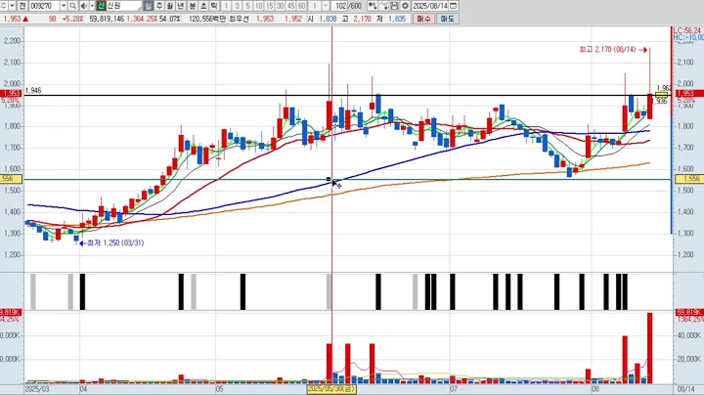Click the volume ratio 1,364.25%

click(142, 19)
